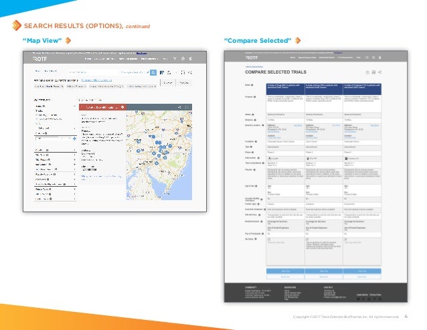Click the print icon beside Compare Selected Trials heading
Screen dimensions: 427x330
coord(373,72)
